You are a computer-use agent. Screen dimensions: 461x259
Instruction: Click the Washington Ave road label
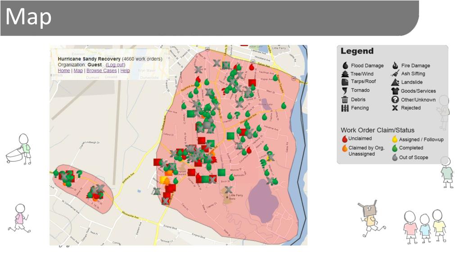click(x=249, y=118)
